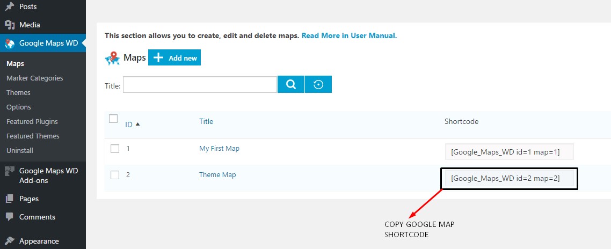
Task: Click the reset search circular icon
Action: (318, 84)
